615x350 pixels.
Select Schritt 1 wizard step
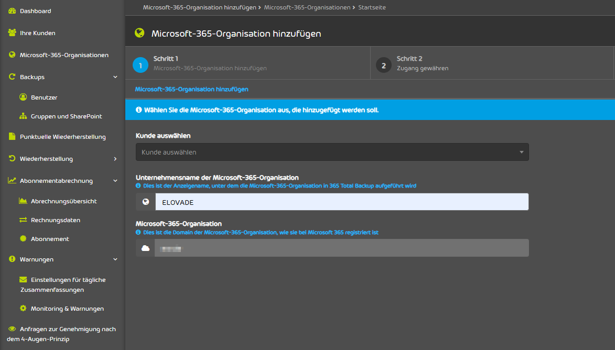point(210,63)
